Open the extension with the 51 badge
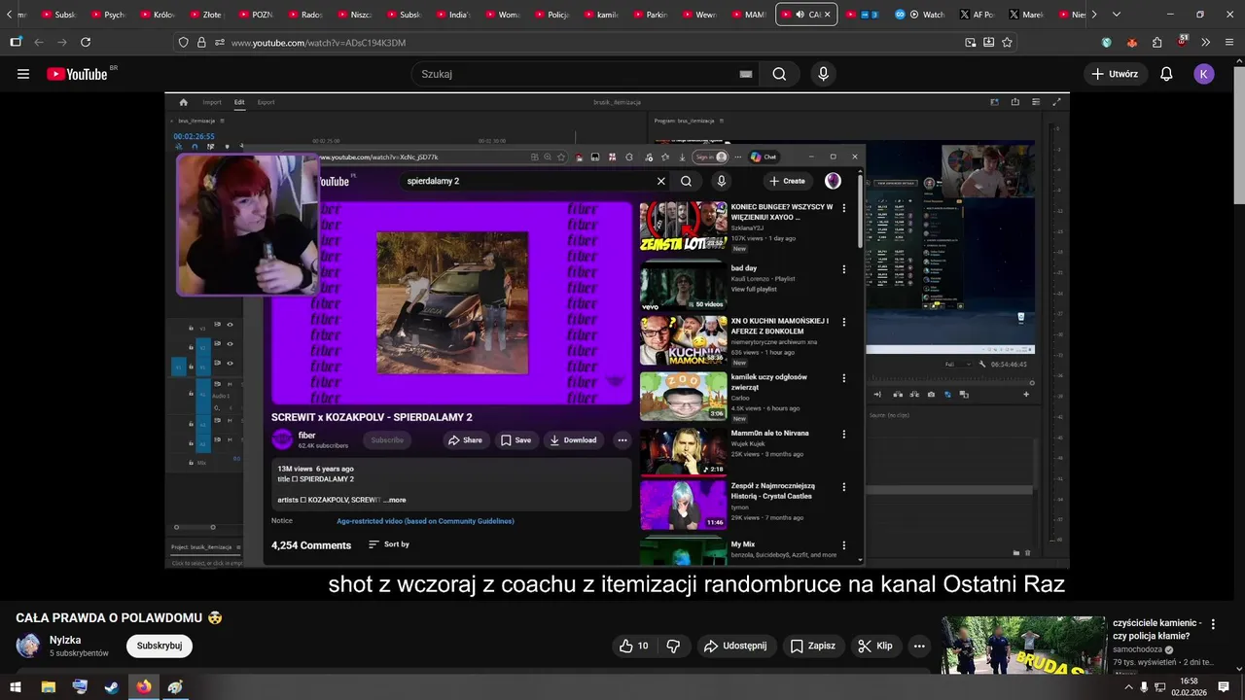 click(x=1182, y=42)
